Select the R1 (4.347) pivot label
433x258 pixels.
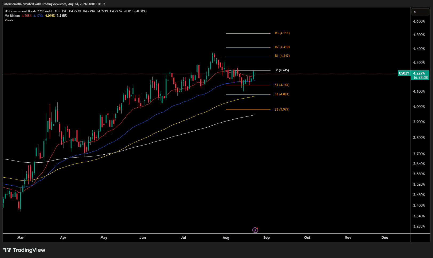[282, 56]
